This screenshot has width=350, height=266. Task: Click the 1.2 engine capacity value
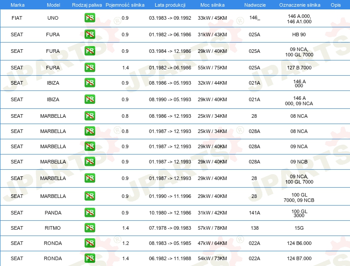[x=125, y=243]
